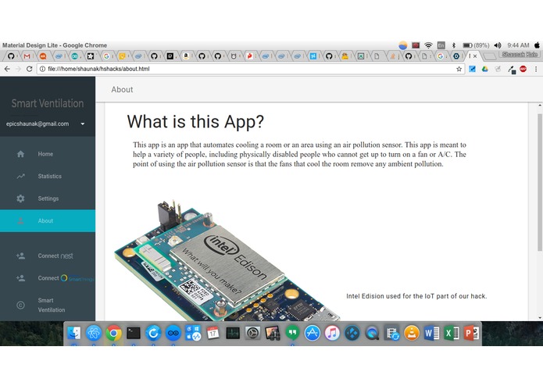Viewport: 543px width, 386px height.
Task: Open Calendar from the dock
Action: 213,334
